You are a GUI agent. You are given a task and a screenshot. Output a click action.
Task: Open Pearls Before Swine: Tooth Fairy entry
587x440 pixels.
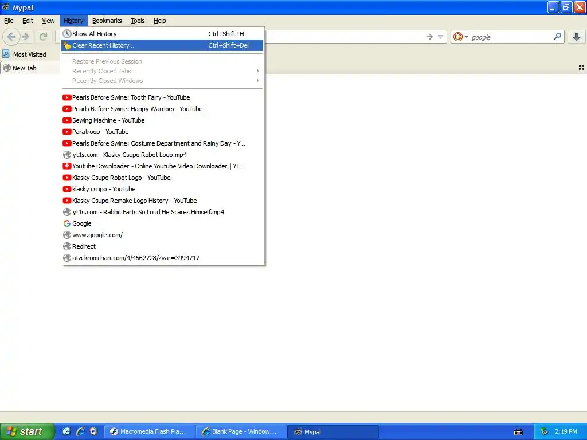point(162,97)
